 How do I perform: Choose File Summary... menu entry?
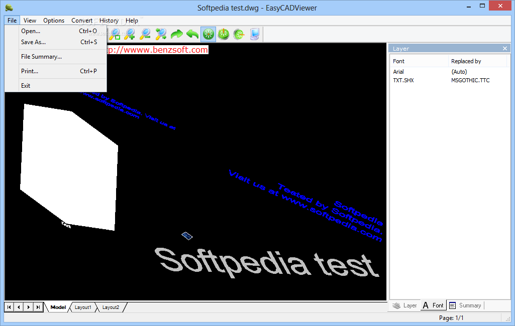(x=56, y=57)
